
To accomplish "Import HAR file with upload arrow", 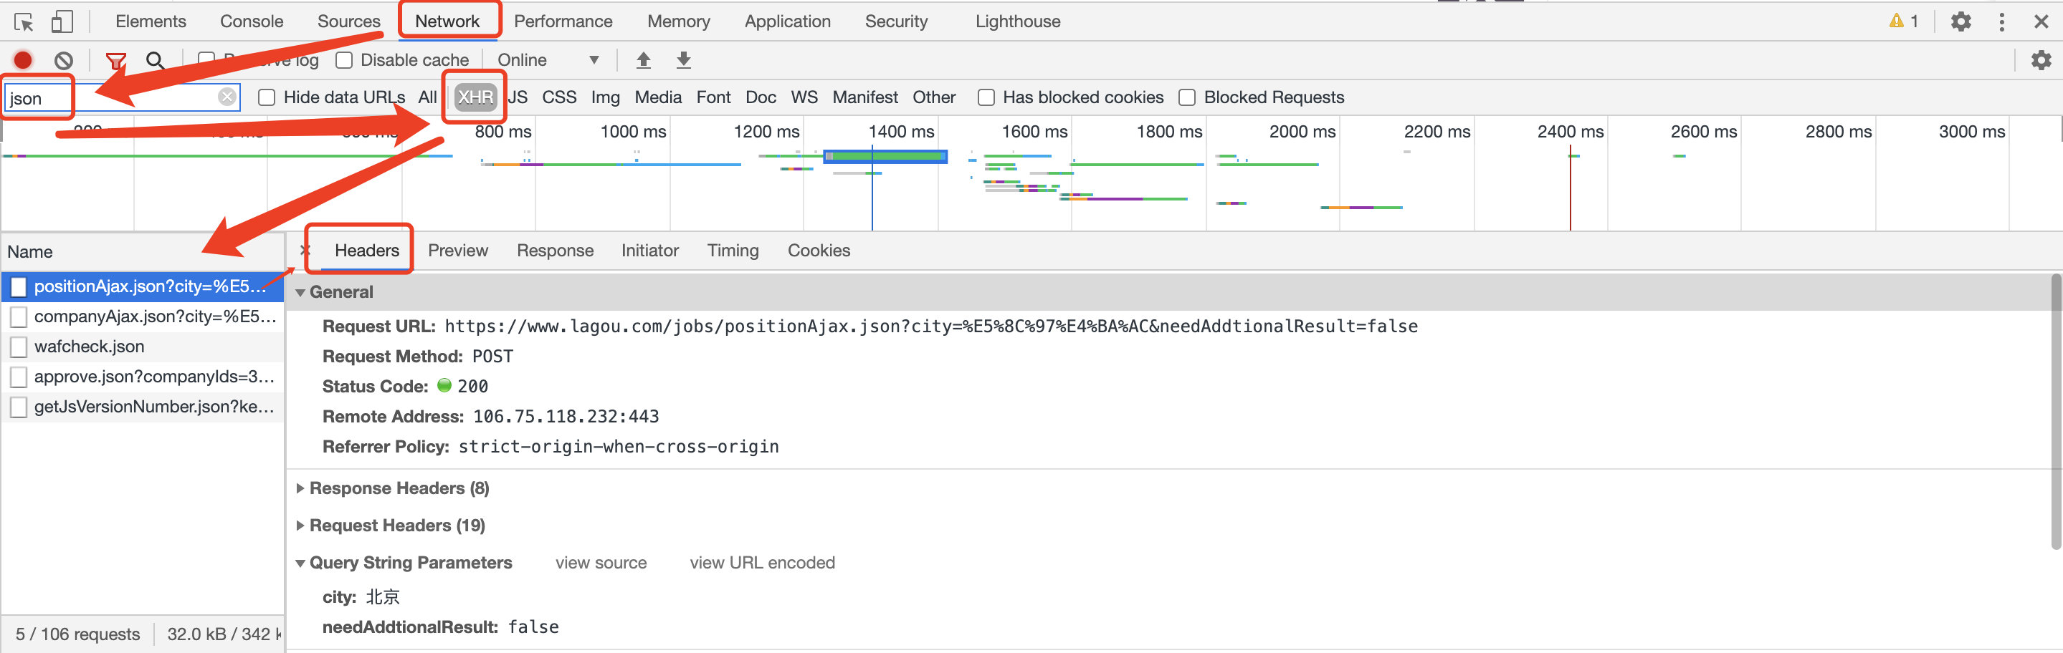I will point(643,59).
